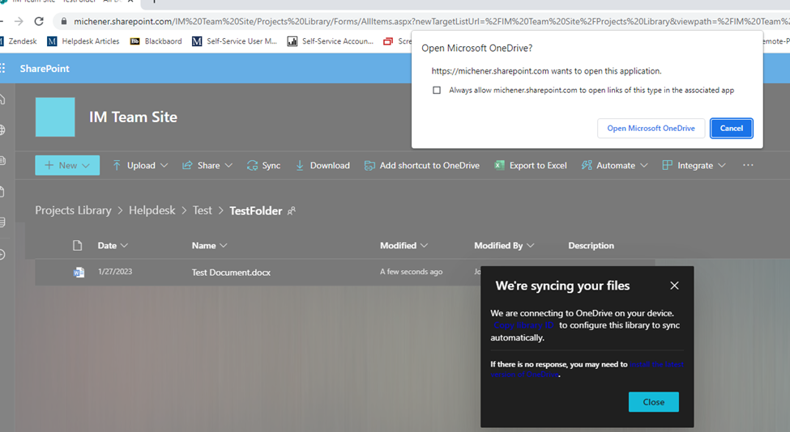Check Always allow michener.sharepoint.com checkbox
790x432 pixels.
point(437,90)
